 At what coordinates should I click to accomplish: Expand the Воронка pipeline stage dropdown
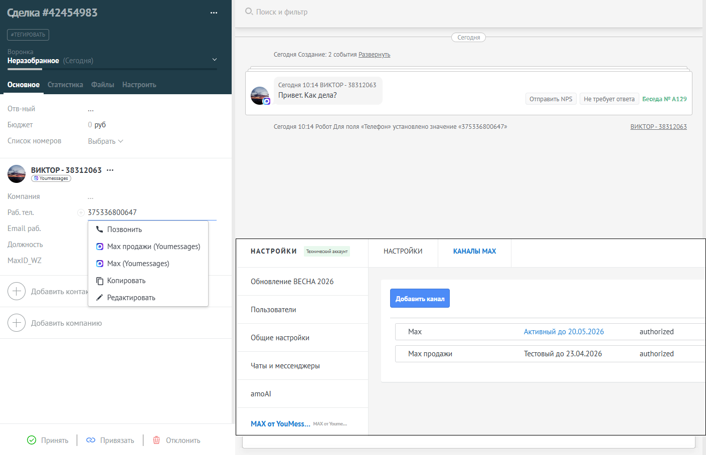(215, 60)
